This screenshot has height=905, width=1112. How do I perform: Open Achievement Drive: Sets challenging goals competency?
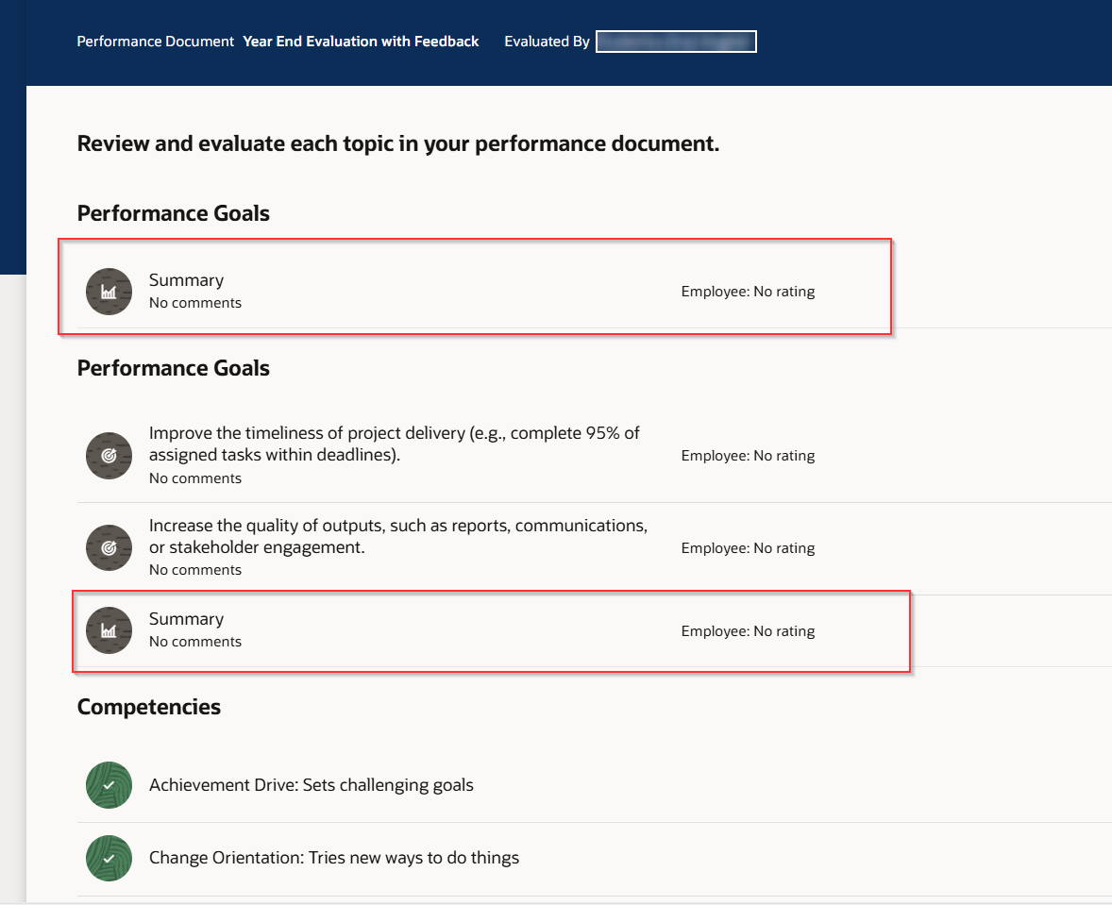click(312, 785)
